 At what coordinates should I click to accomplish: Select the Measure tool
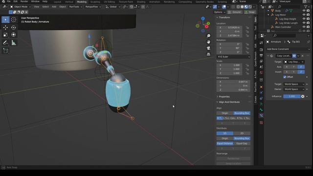[14, 43]
